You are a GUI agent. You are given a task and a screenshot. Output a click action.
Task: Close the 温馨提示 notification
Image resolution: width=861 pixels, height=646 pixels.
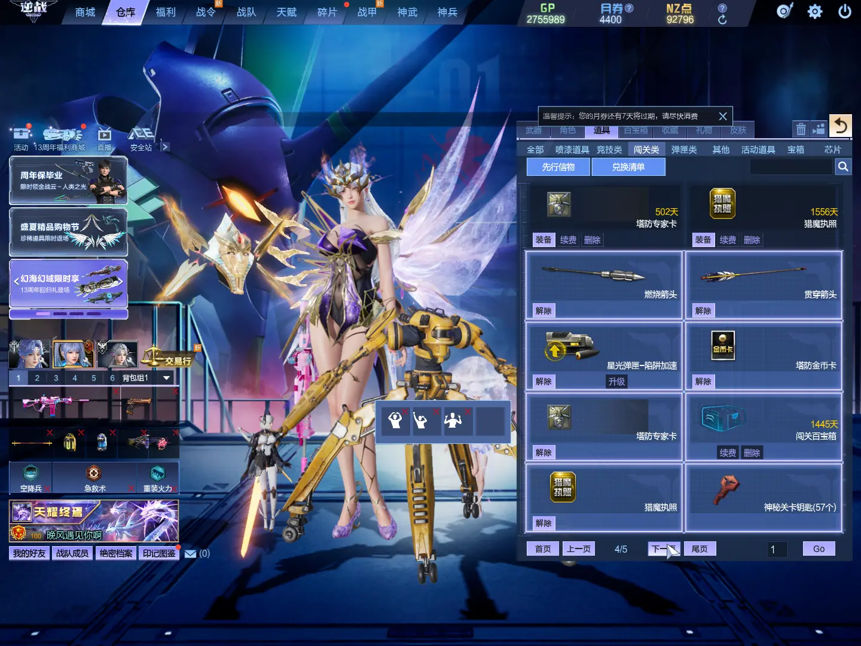(723, 116)
